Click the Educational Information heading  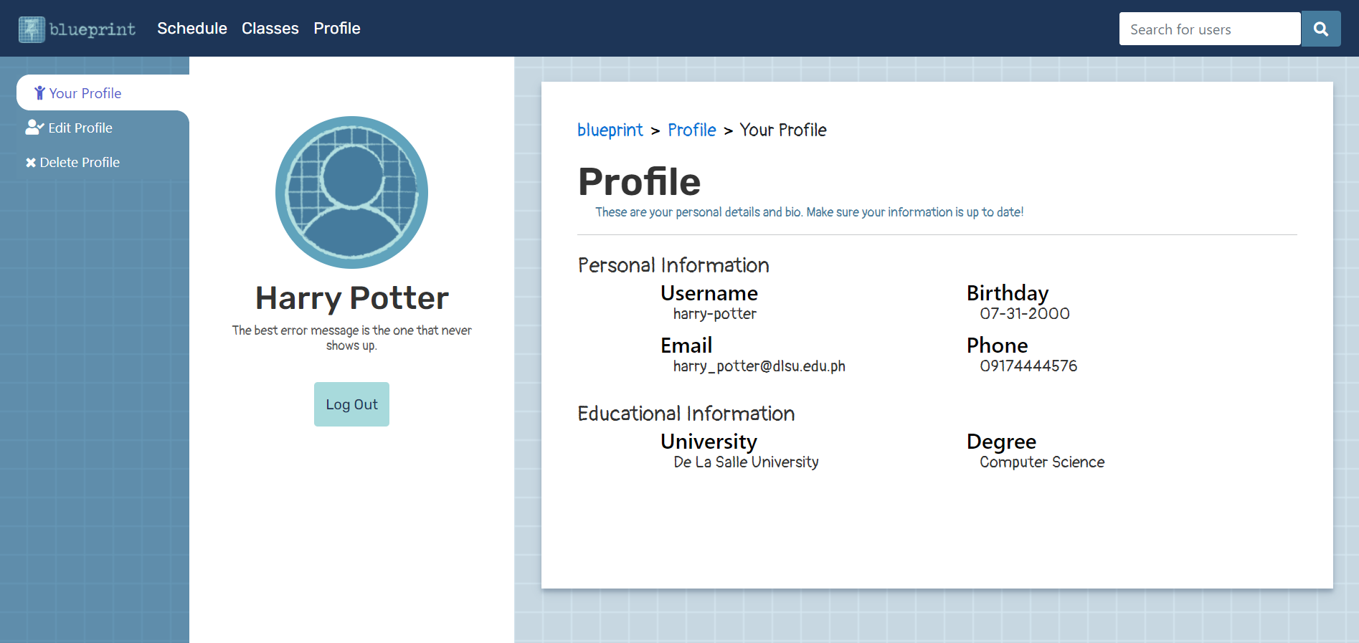coord(686,414)
